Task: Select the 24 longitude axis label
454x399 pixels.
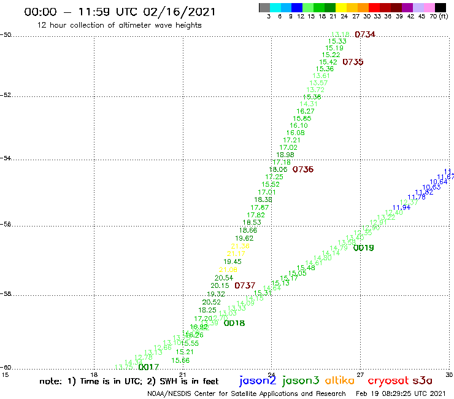Action: coord(271,374)
